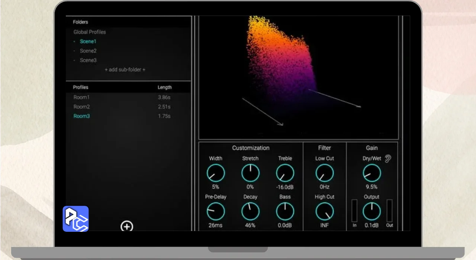Open the Scene3 folder
476x260 pixels.
[x=88, y=60]
